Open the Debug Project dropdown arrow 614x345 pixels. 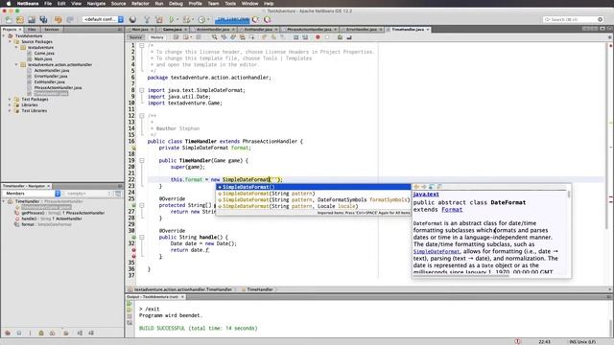click(x=192, y=19)
